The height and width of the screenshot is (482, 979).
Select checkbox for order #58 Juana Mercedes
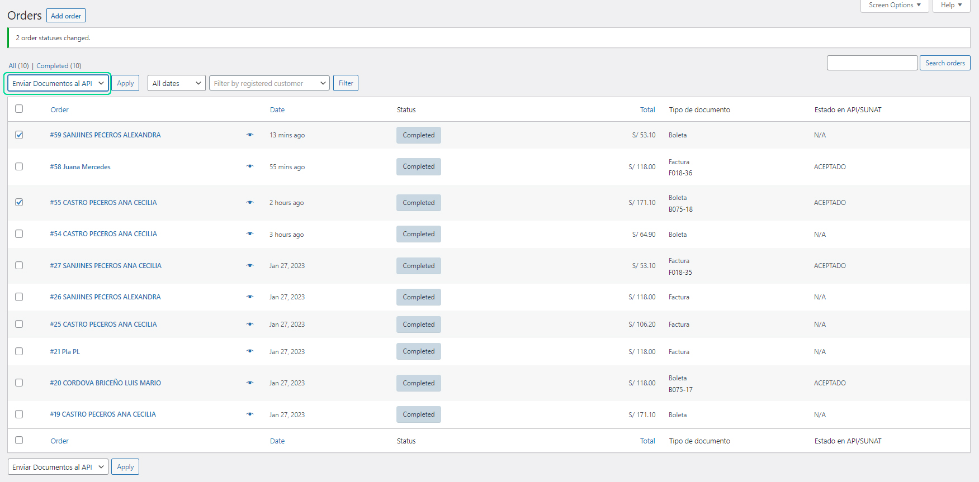(19, 166)
